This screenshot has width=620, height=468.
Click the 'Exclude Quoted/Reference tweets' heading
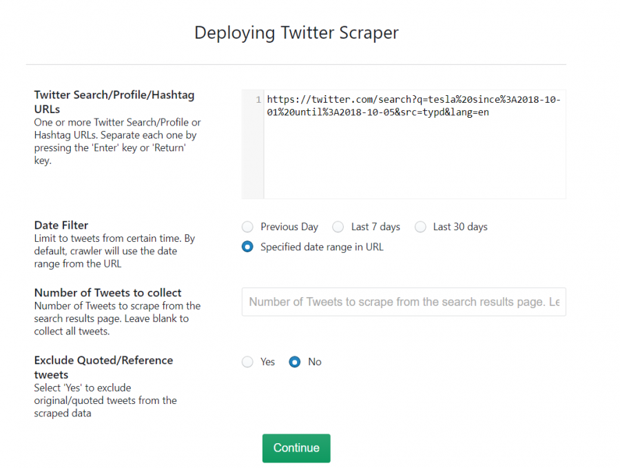[103, 367]
